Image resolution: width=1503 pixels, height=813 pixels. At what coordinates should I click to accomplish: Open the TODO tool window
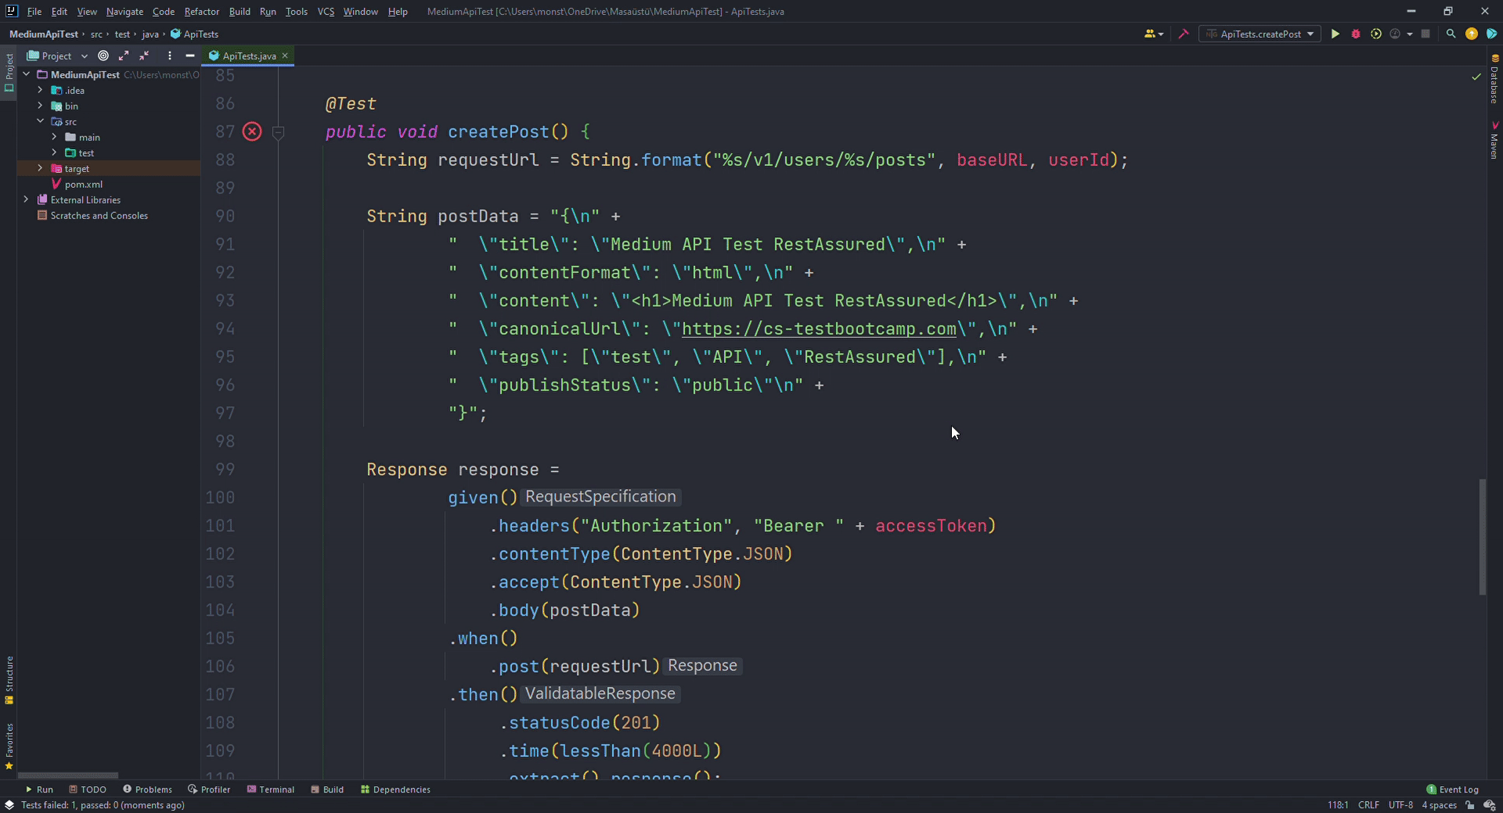point(88,790)
